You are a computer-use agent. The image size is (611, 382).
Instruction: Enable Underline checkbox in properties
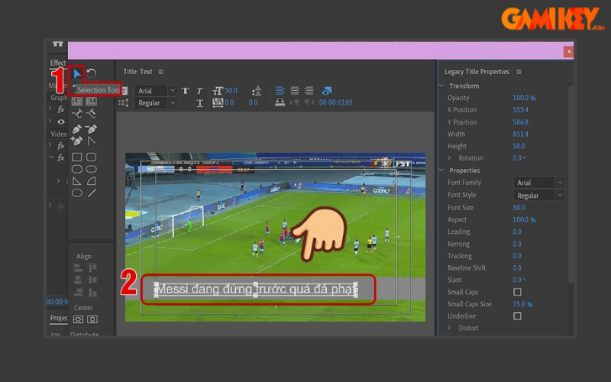click(517, 316)
